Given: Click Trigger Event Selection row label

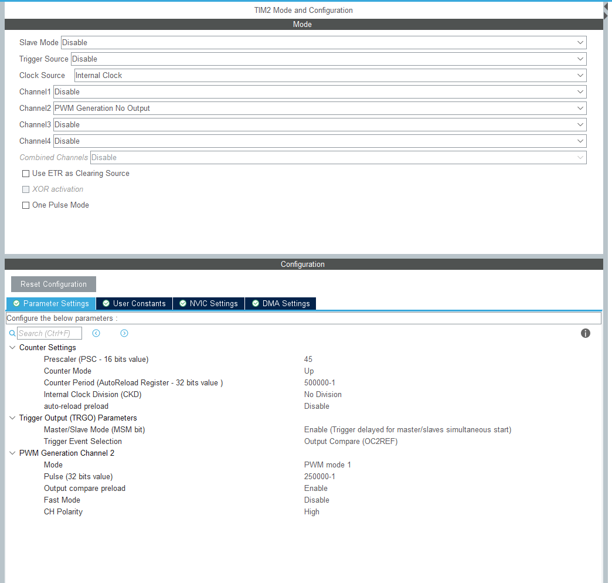Looking at the screenshot, I should click(83, 441).
